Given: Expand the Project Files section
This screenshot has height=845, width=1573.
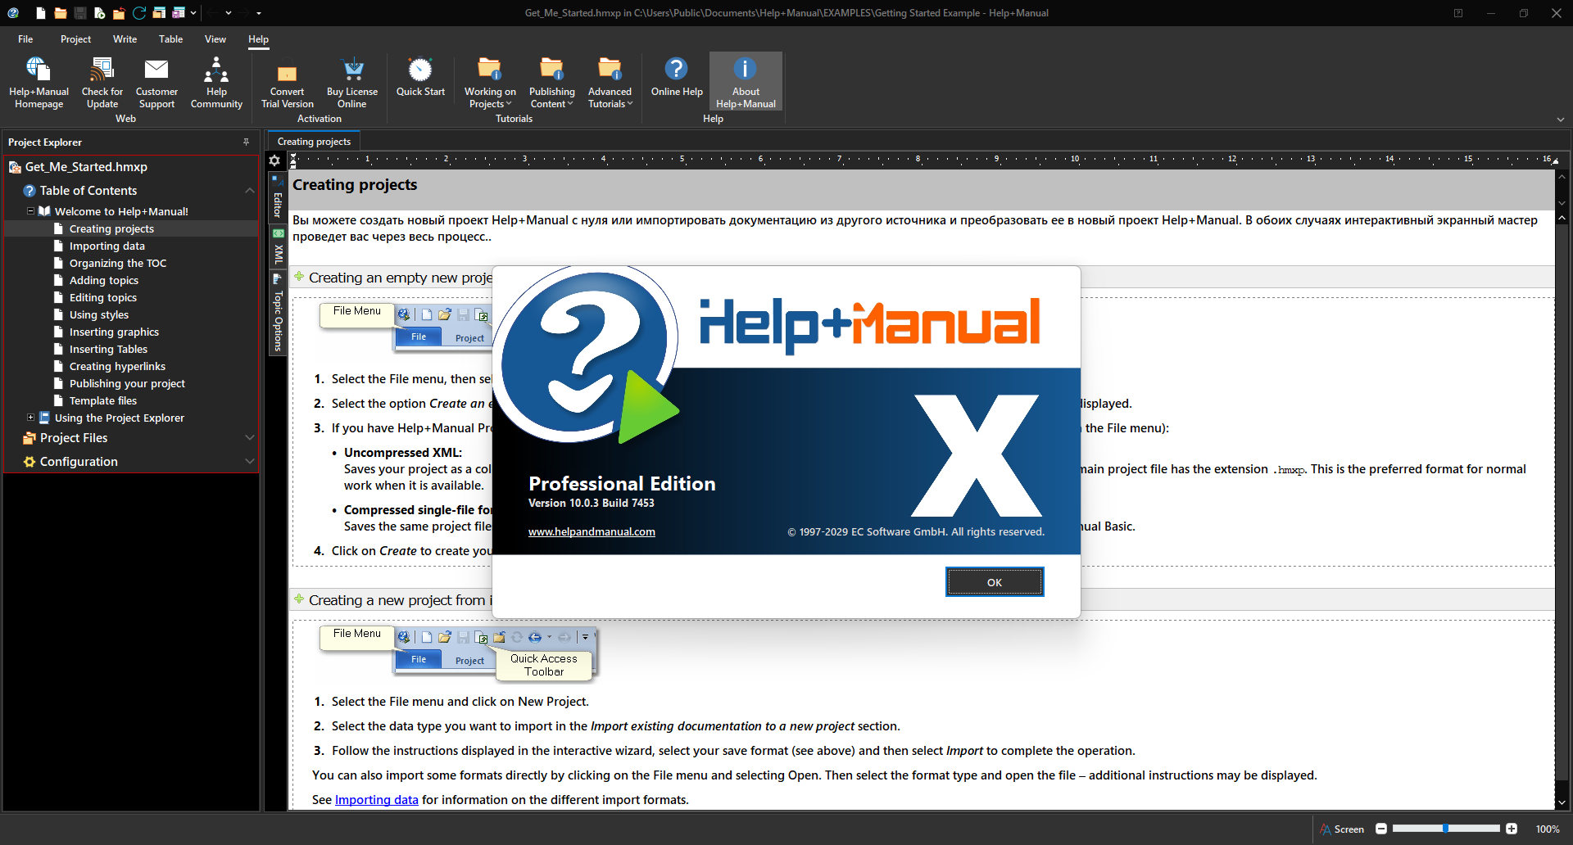Looking at the screenshot, I should tap(249, 438).
